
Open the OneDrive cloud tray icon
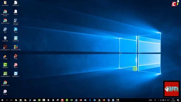point(163,100)
